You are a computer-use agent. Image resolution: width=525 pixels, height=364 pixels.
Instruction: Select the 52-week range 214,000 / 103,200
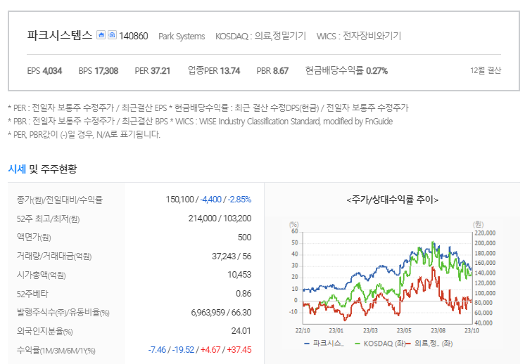(220, 219)
